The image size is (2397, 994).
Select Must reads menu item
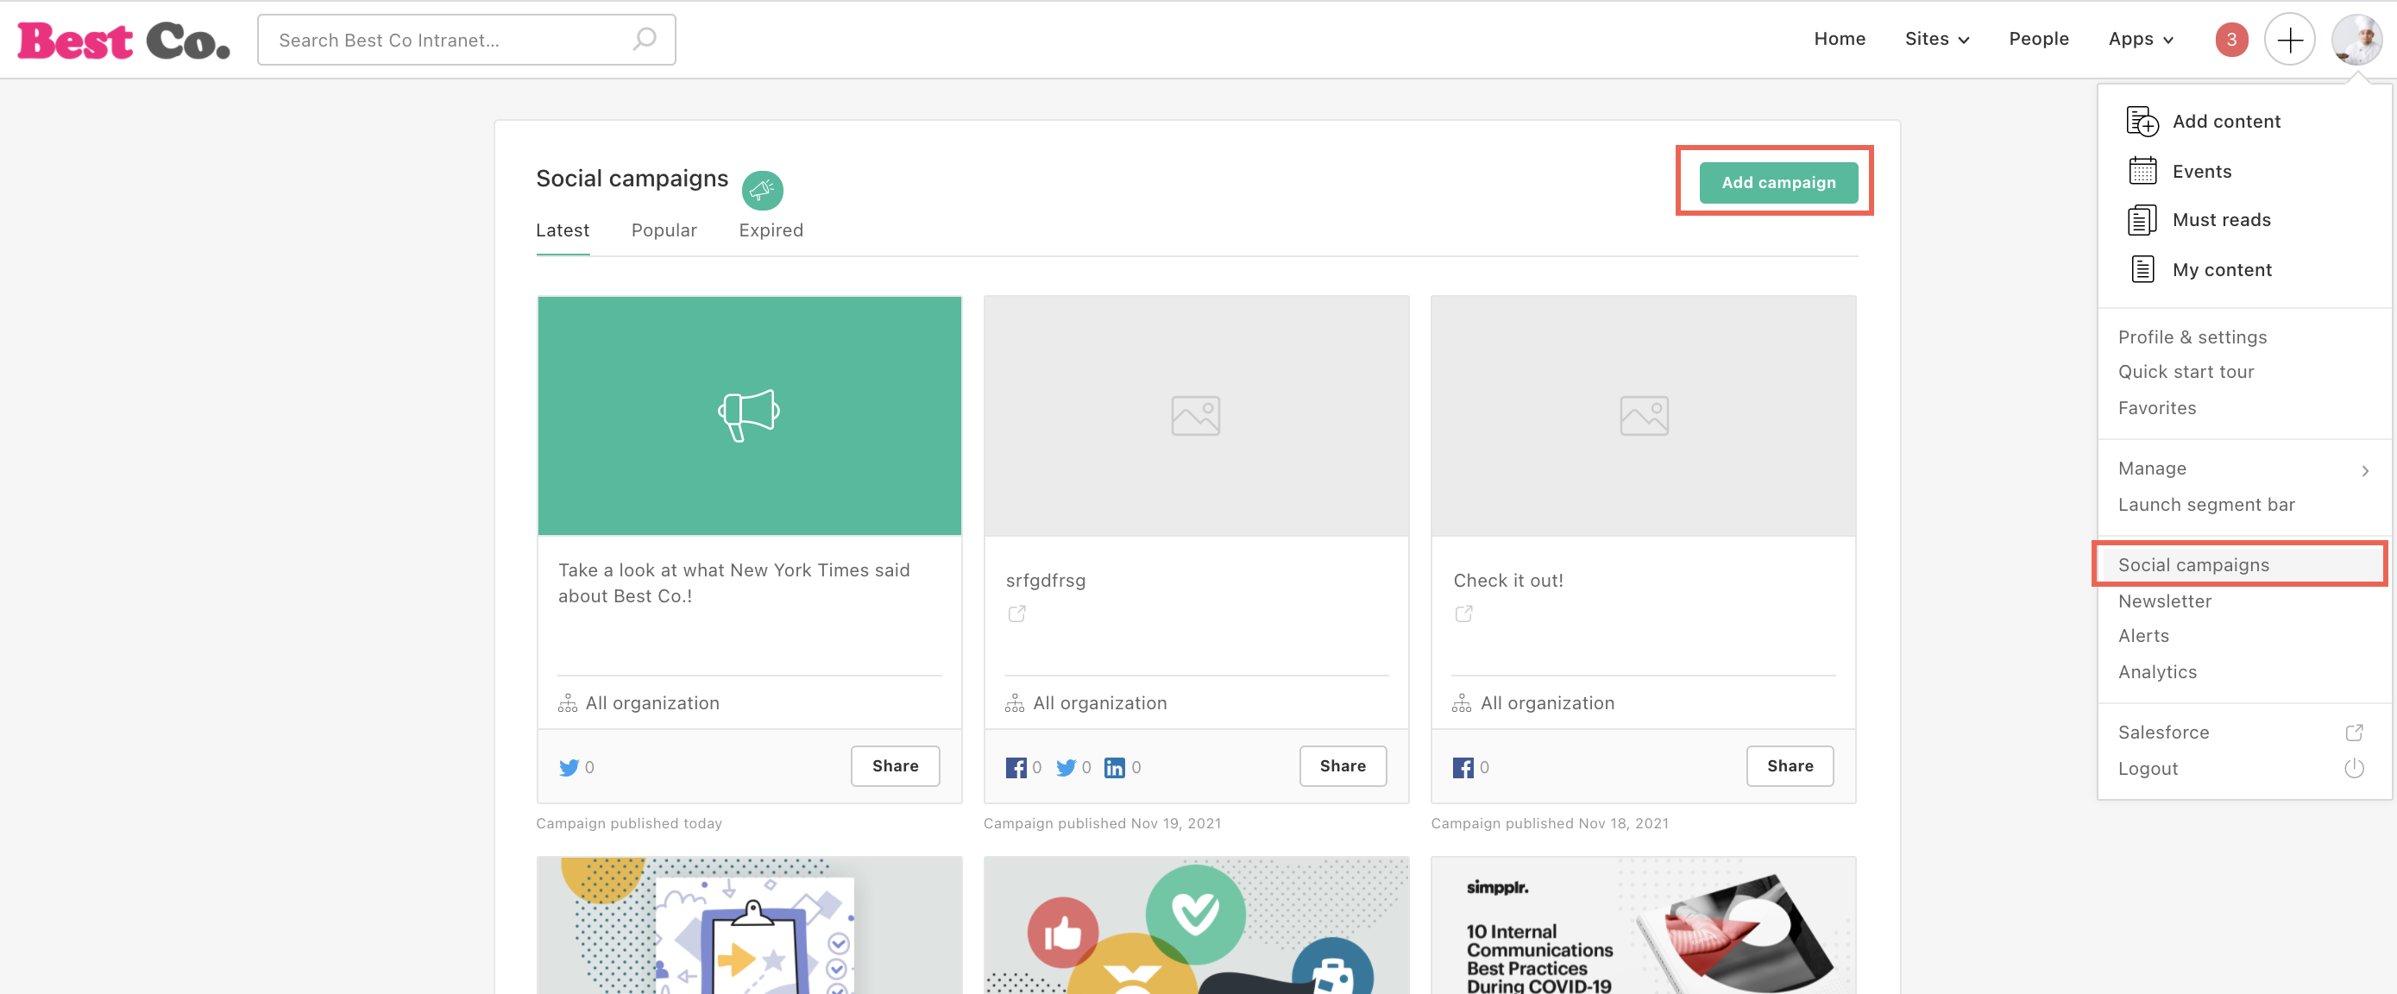click(2221, 220)
